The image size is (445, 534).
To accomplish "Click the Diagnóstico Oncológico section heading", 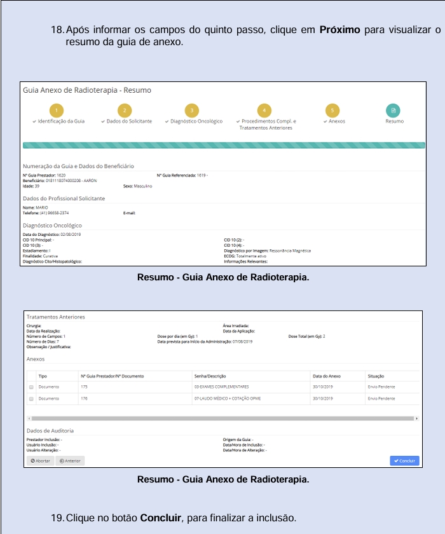I will point(52,226).
